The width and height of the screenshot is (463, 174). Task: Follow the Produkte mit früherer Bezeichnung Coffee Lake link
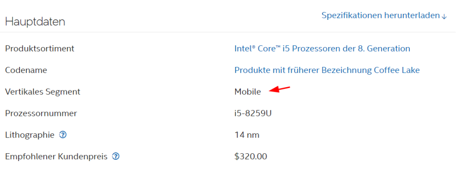pyautogui.click(x=327, y=70)
